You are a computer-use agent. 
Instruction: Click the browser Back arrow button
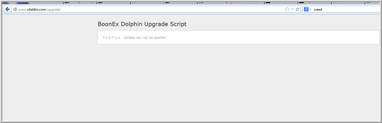pyautogui.click(x=8, y=9)
